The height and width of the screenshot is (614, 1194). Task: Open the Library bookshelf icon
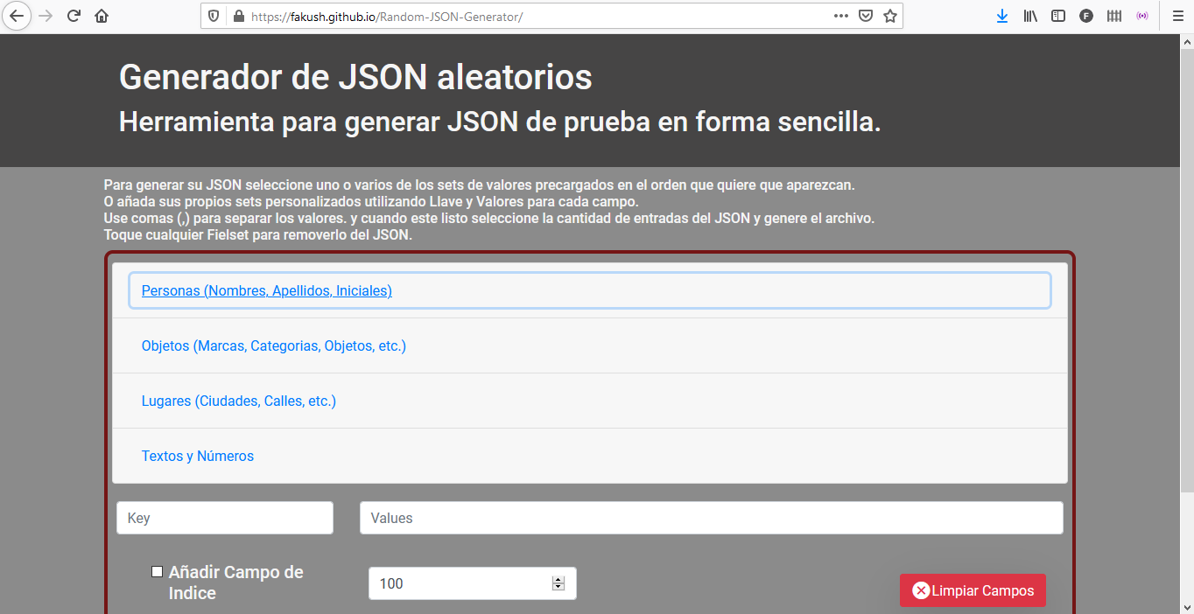tap(1030, 16)
